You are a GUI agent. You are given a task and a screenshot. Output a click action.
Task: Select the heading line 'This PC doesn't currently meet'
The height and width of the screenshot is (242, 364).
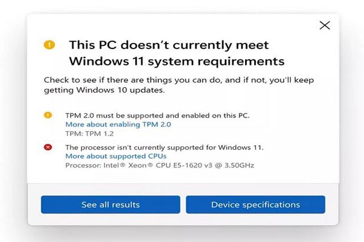[x=169, y=45]
